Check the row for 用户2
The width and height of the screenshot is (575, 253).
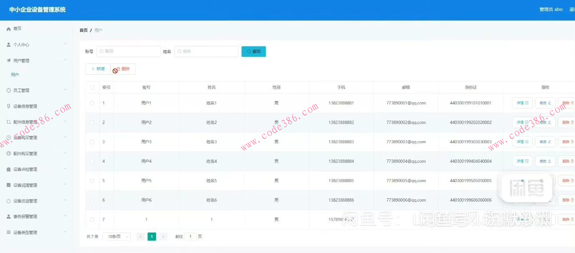(92, 123)
